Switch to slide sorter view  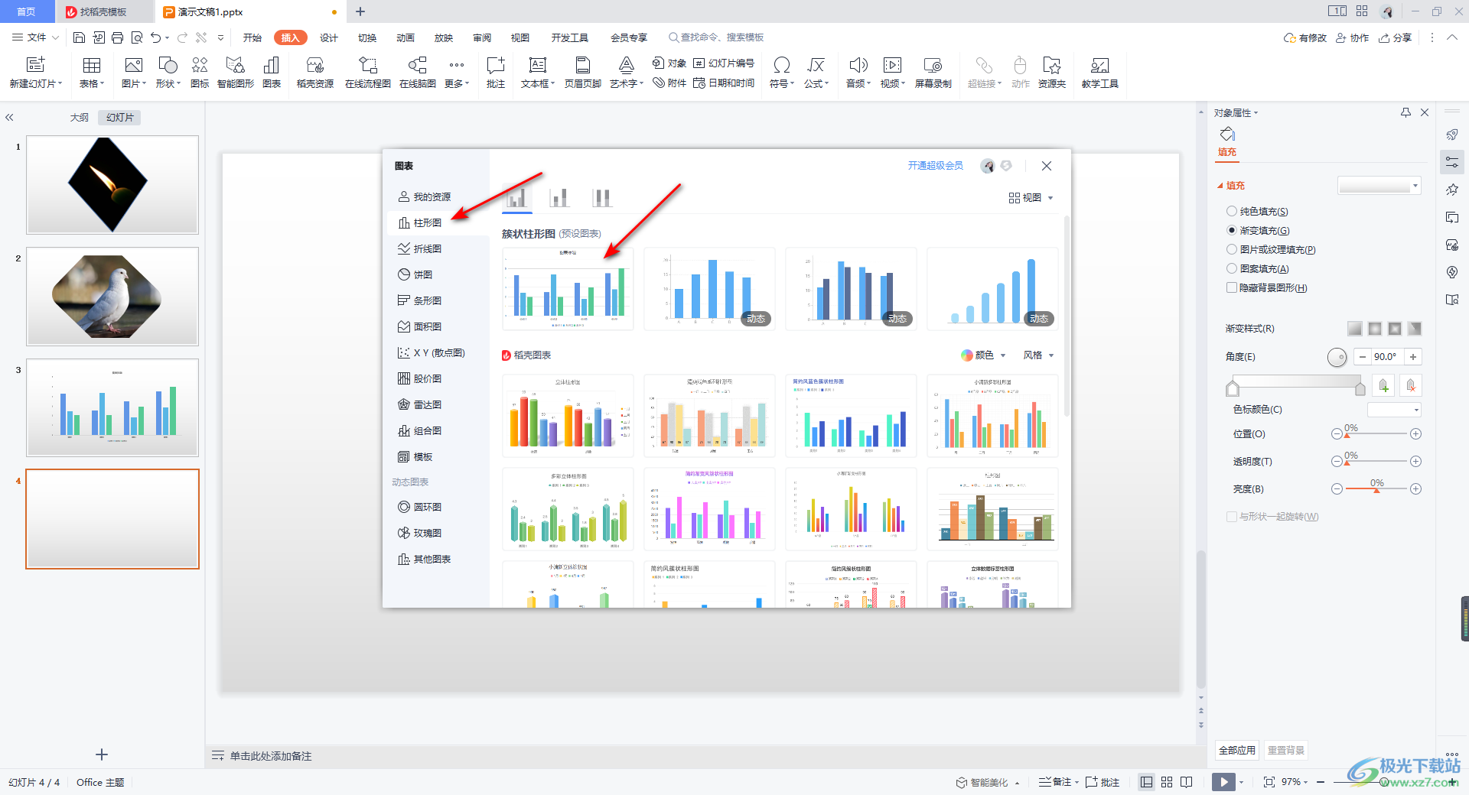1167,782
